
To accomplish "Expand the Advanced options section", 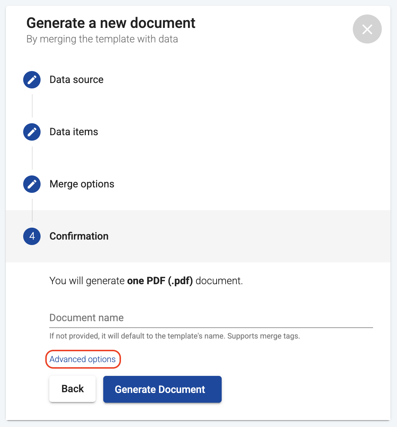I will click(x=83, y=359).
